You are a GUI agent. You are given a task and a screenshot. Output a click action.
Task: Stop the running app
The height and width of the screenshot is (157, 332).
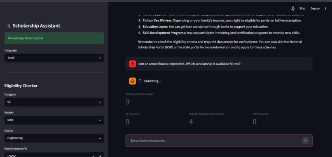302,9
